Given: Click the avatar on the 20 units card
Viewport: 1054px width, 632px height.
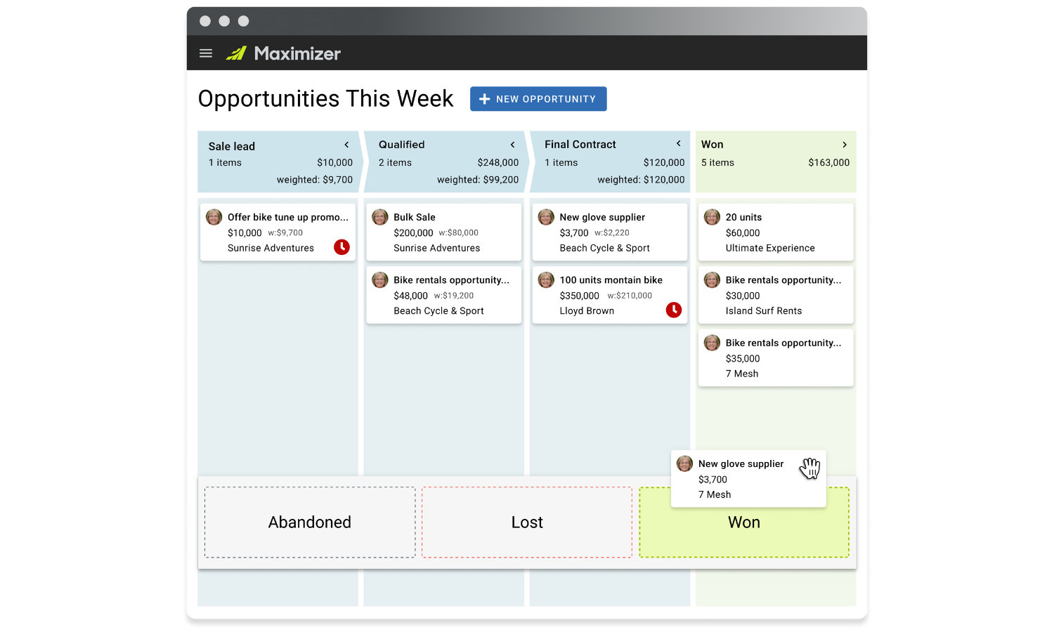Looking at the screenshot, I should pos(711,217).
